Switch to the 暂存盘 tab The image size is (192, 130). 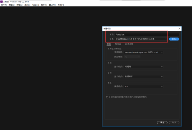118,44
